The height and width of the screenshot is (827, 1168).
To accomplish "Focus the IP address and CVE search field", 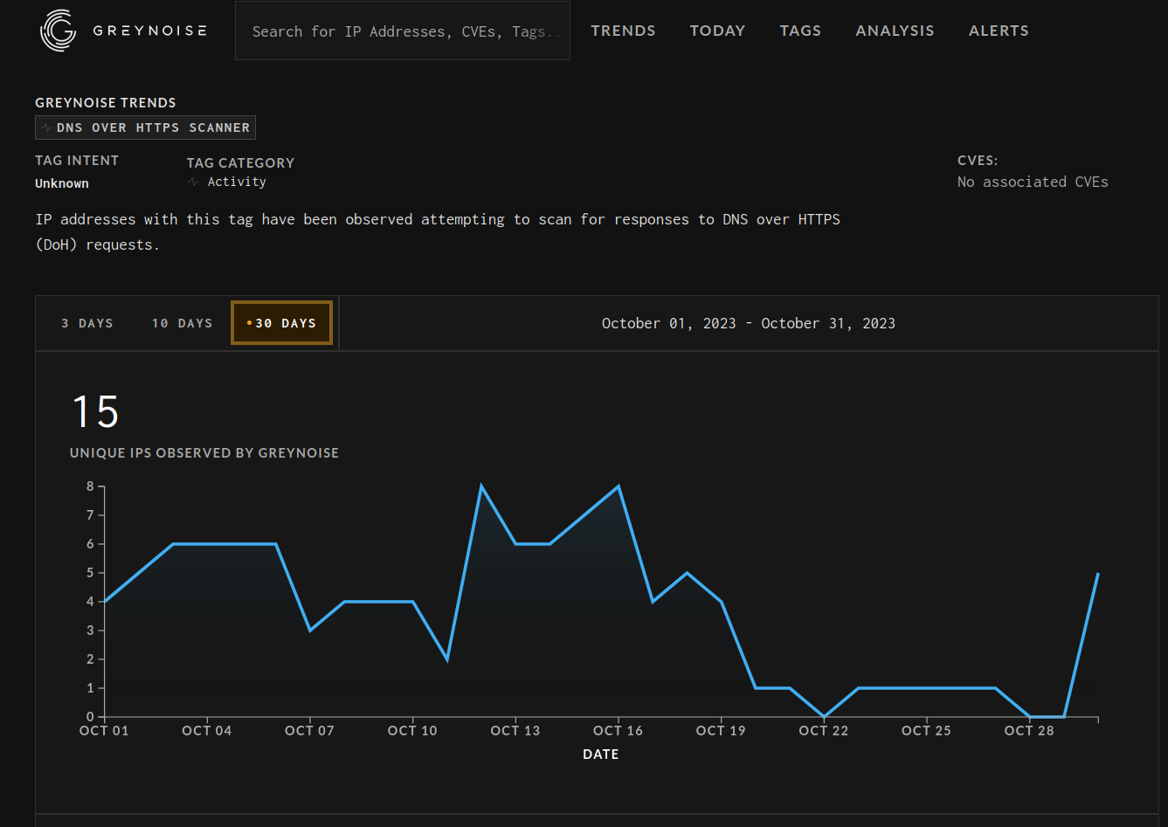I will click(402, 31).
